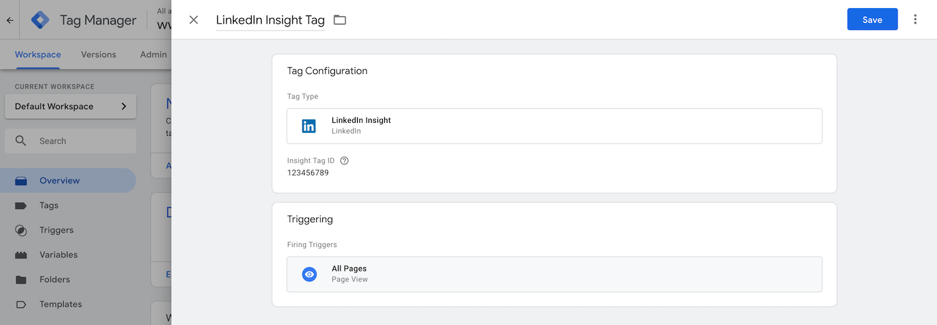Expand the Default Workspace selector
Viewport: 937px width, 325px height.
(x=71, y=106)
